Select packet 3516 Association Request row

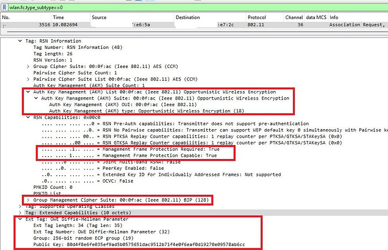click(194, 25)
